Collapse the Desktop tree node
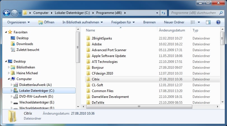This screenshot has width=227, height=126. tap(6, 61)
